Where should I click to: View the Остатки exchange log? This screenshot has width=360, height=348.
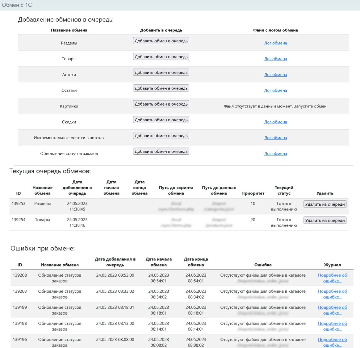pyautogui.click(x=275, y=90)
